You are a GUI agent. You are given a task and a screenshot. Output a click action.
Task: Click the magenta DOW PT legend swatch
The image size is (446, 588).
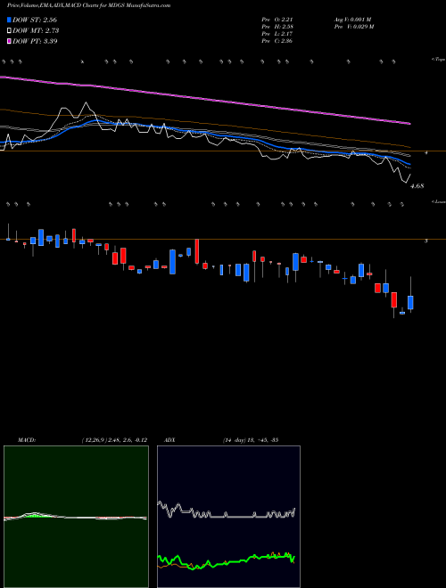pyautogui.click(x=9, y=41)
